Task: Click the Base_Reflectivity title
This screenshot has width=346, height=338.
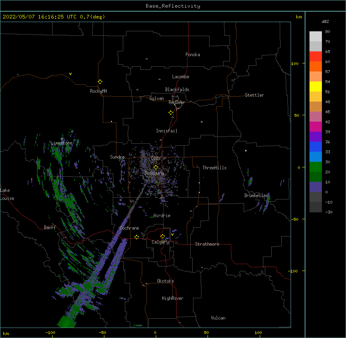Action: 173,6
